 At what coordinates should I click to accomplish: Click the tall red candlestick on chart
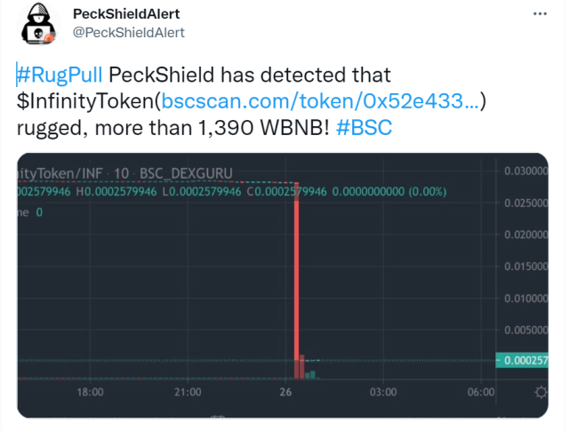(x=297, y=280)
